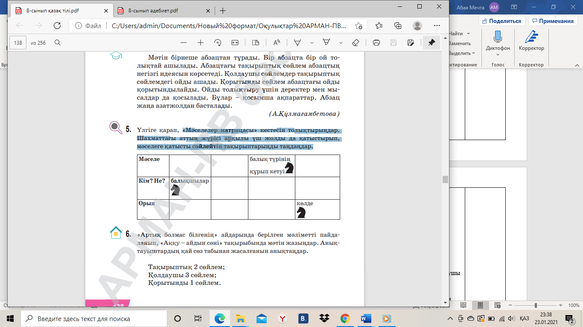583x327 pixels.
Task: Switch Word to Web Layout view
Action: point(497,305)
